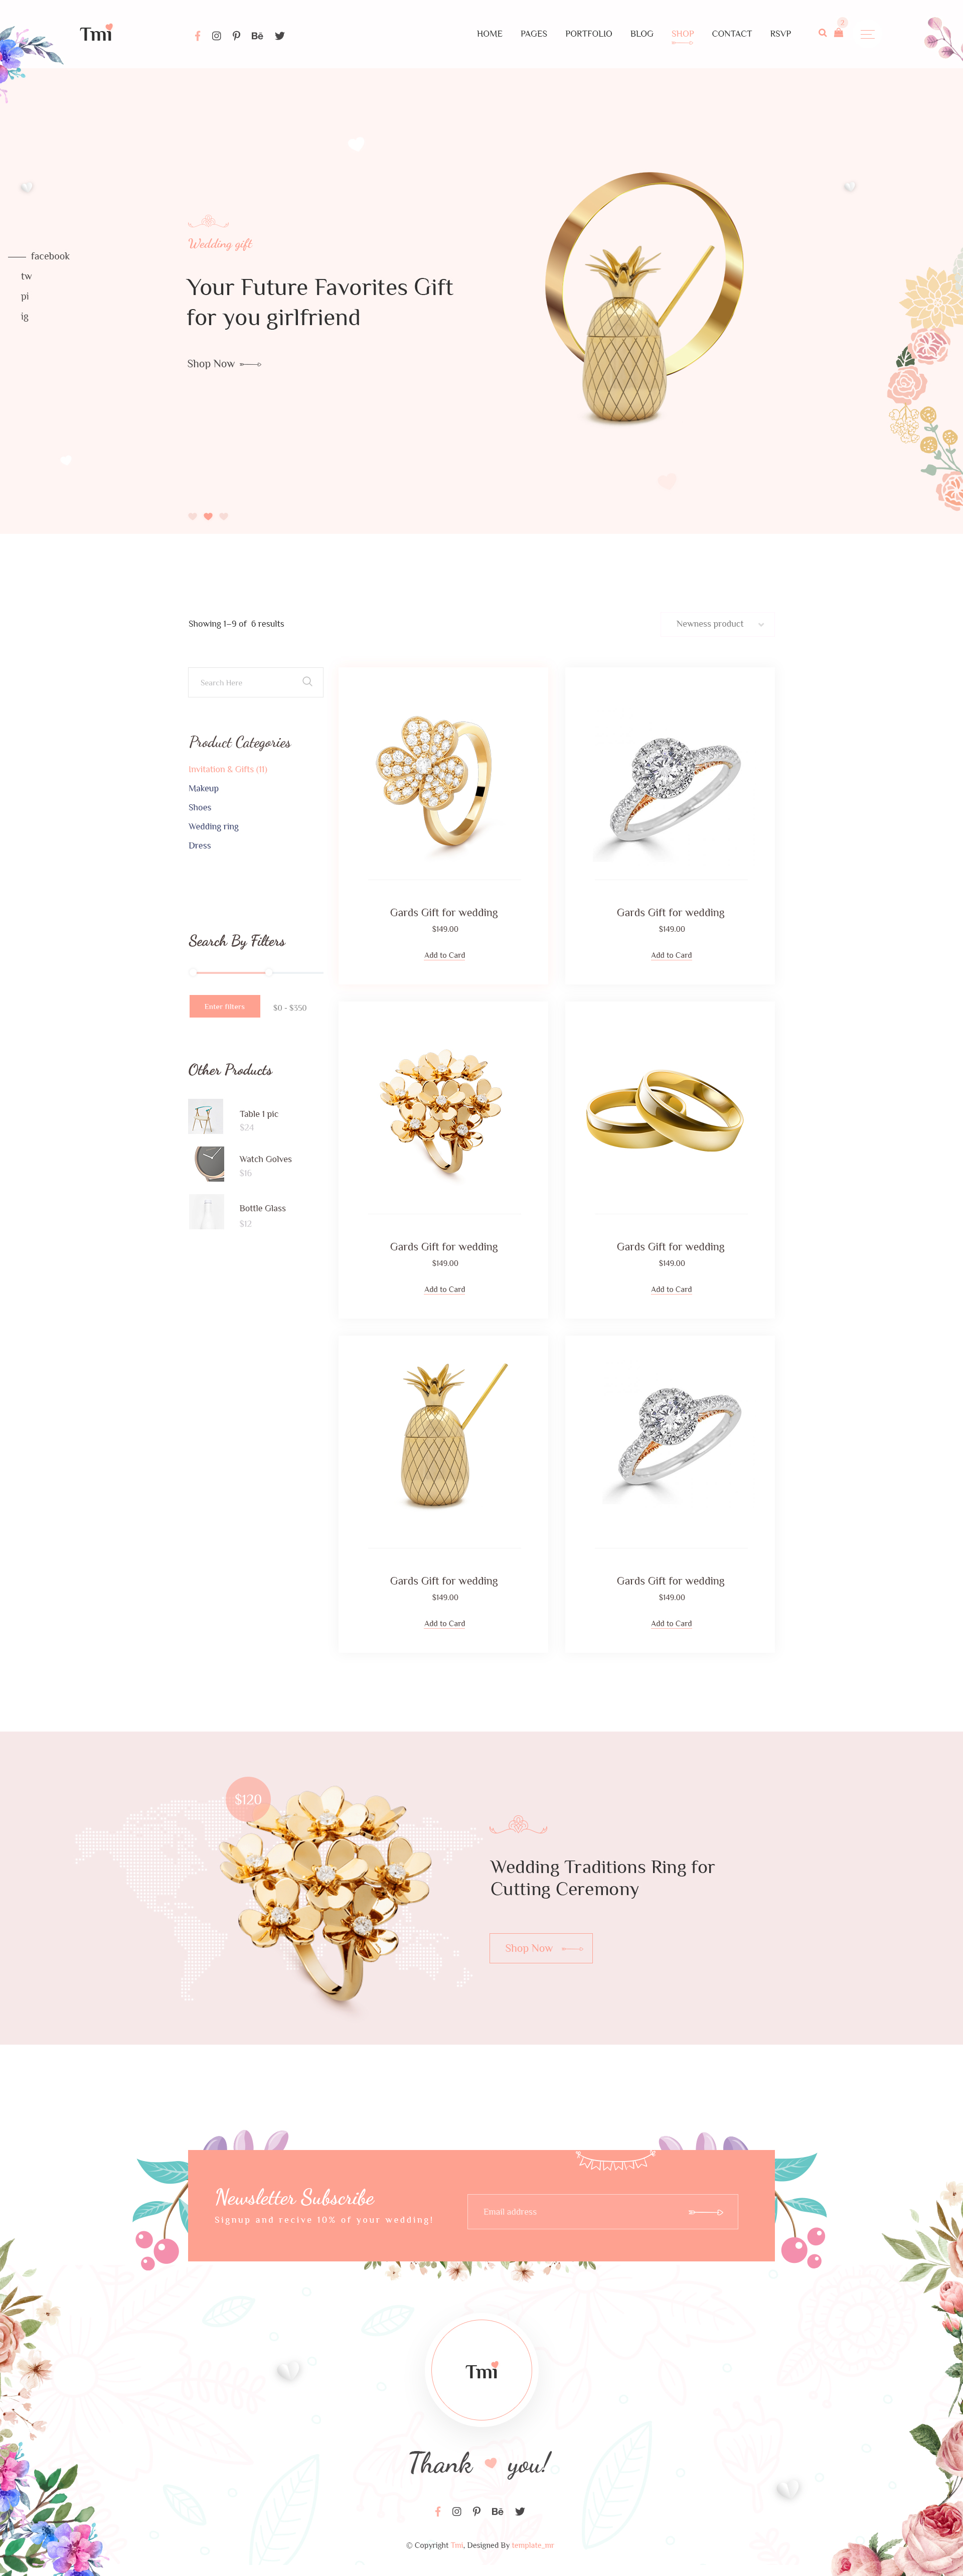Screen dimensions: 963x2576
Task: Open the header Instagram icon
Action: click(x=216, y=36)
